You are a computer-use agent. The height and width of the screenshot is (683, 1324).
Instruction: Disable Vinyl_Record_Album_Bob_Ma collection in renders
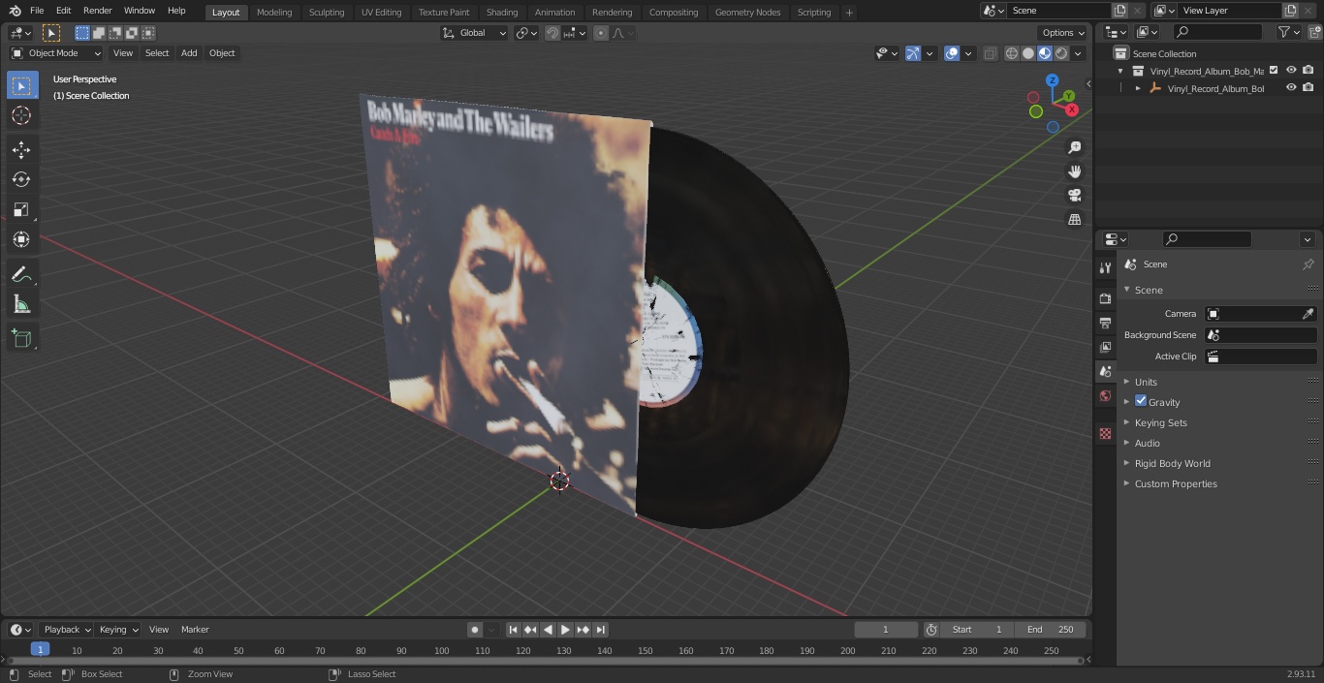click(1308, 71)
